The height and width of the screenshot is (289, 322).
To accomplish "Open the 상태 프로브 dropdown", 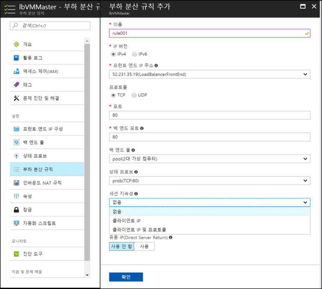I will coord(209,180).
